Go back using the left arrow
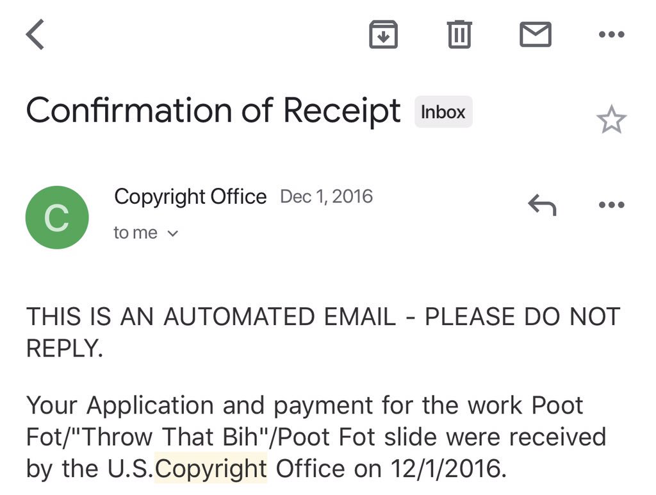The width and height of the screenshot is (656, 495). [35, 35]
